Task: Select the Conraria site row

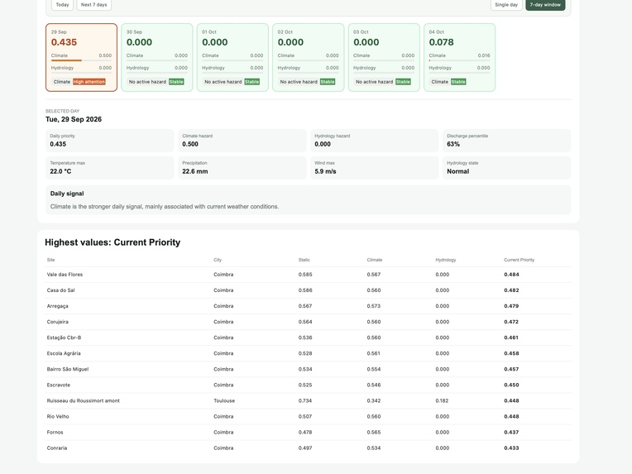Action: [309, 448]
